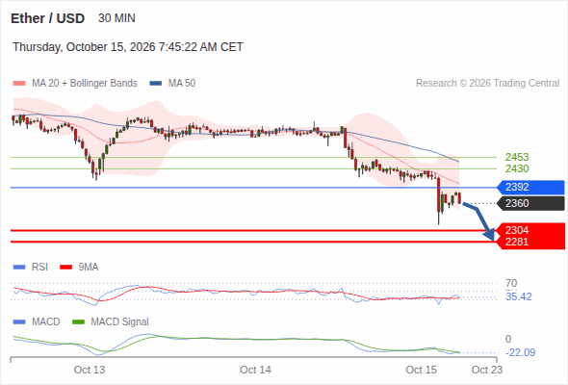568x385 pixels.
Task: Select the 30 MIN timeframe label
Action: click(x=116, y=18)
